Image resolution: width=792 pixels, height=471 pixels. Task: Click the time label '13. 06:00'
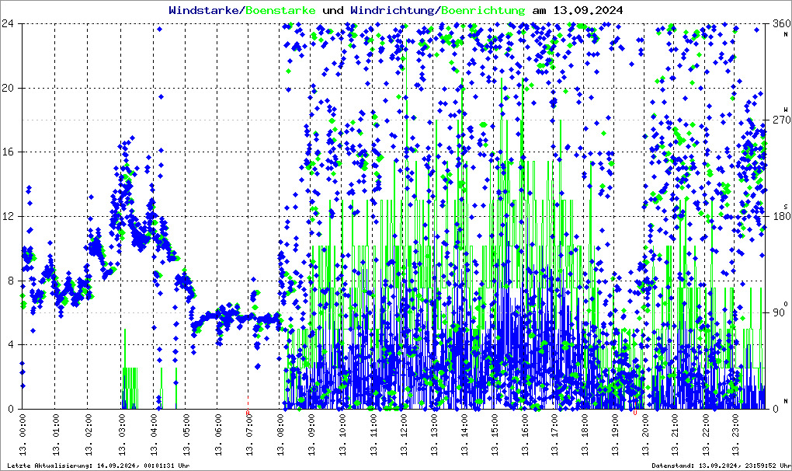tap(218, 435)
